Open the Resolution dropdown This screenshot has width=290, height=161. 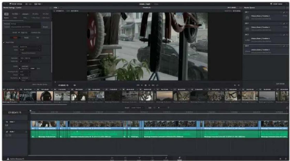point(30,58)
